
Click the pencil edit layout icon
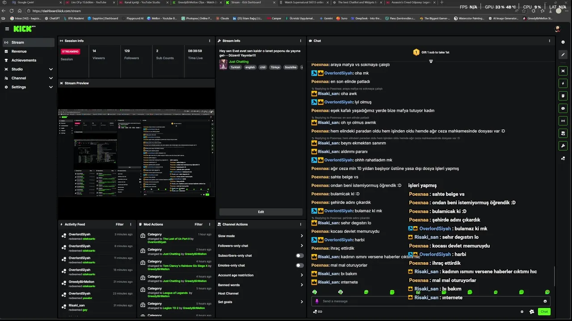coord(563,54)
